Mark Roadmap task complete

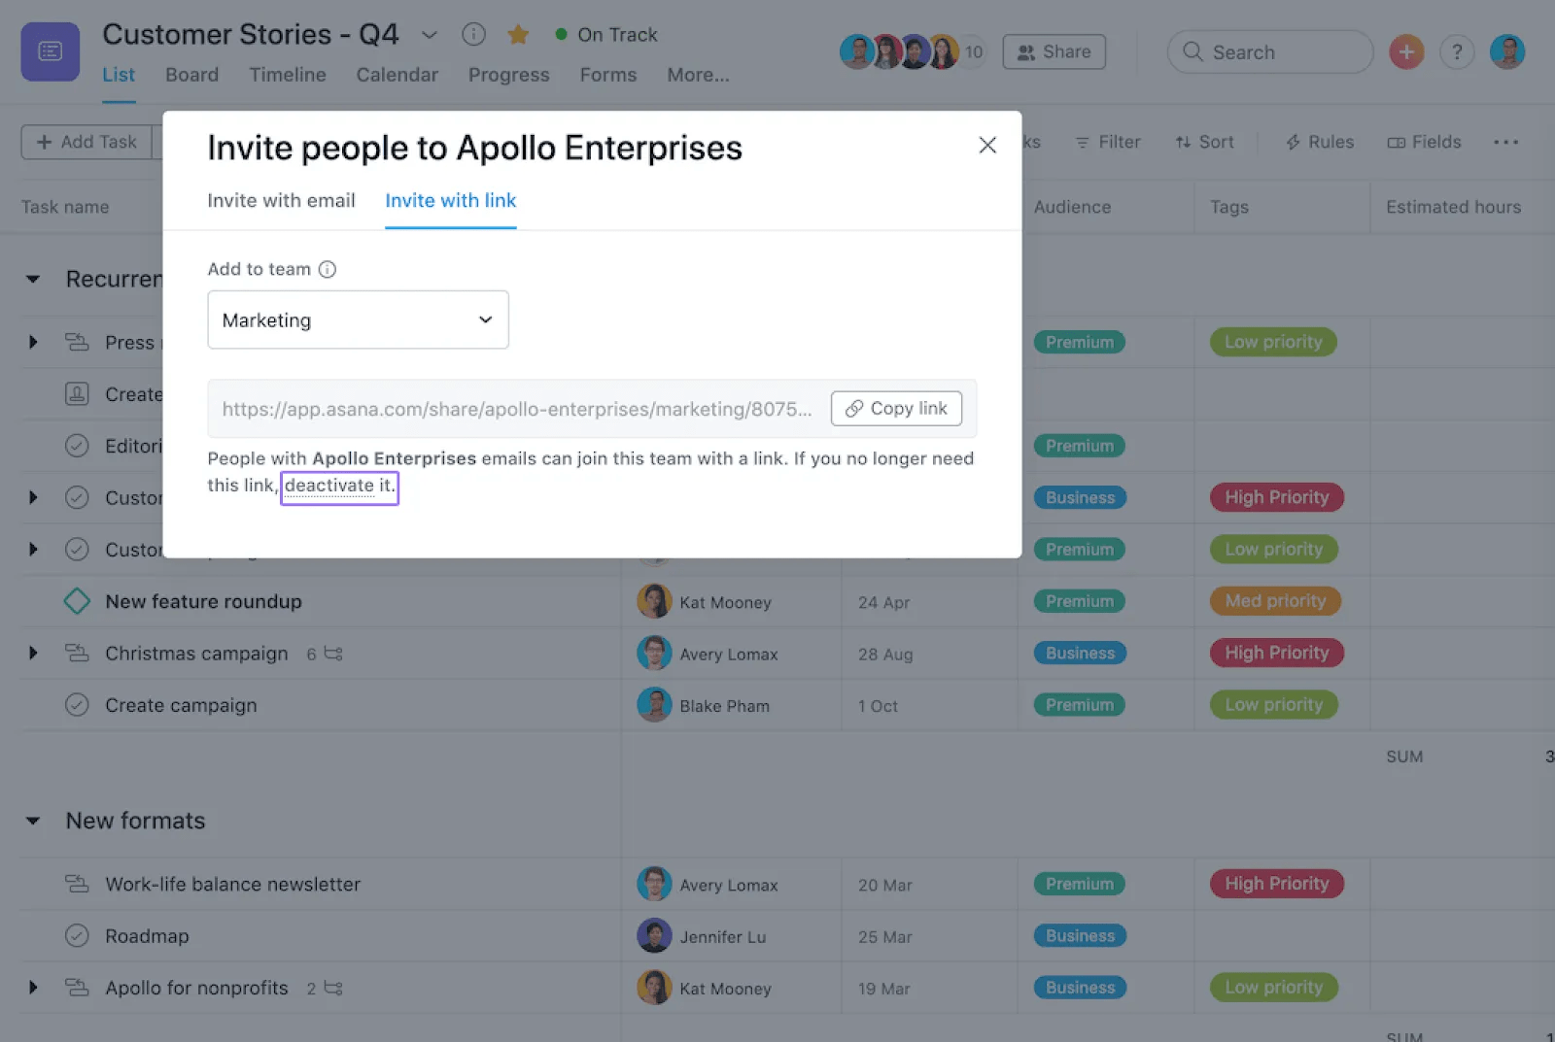pyautogui.click(x=77, y=936)
